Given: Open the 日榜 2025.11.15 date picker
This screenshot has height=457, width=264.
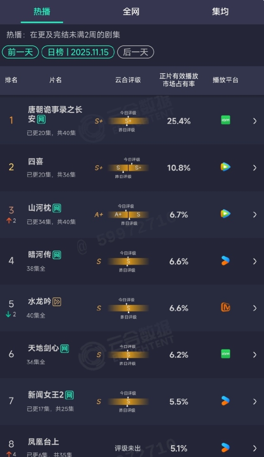Looking at the screenshot, I should [78, 52].
